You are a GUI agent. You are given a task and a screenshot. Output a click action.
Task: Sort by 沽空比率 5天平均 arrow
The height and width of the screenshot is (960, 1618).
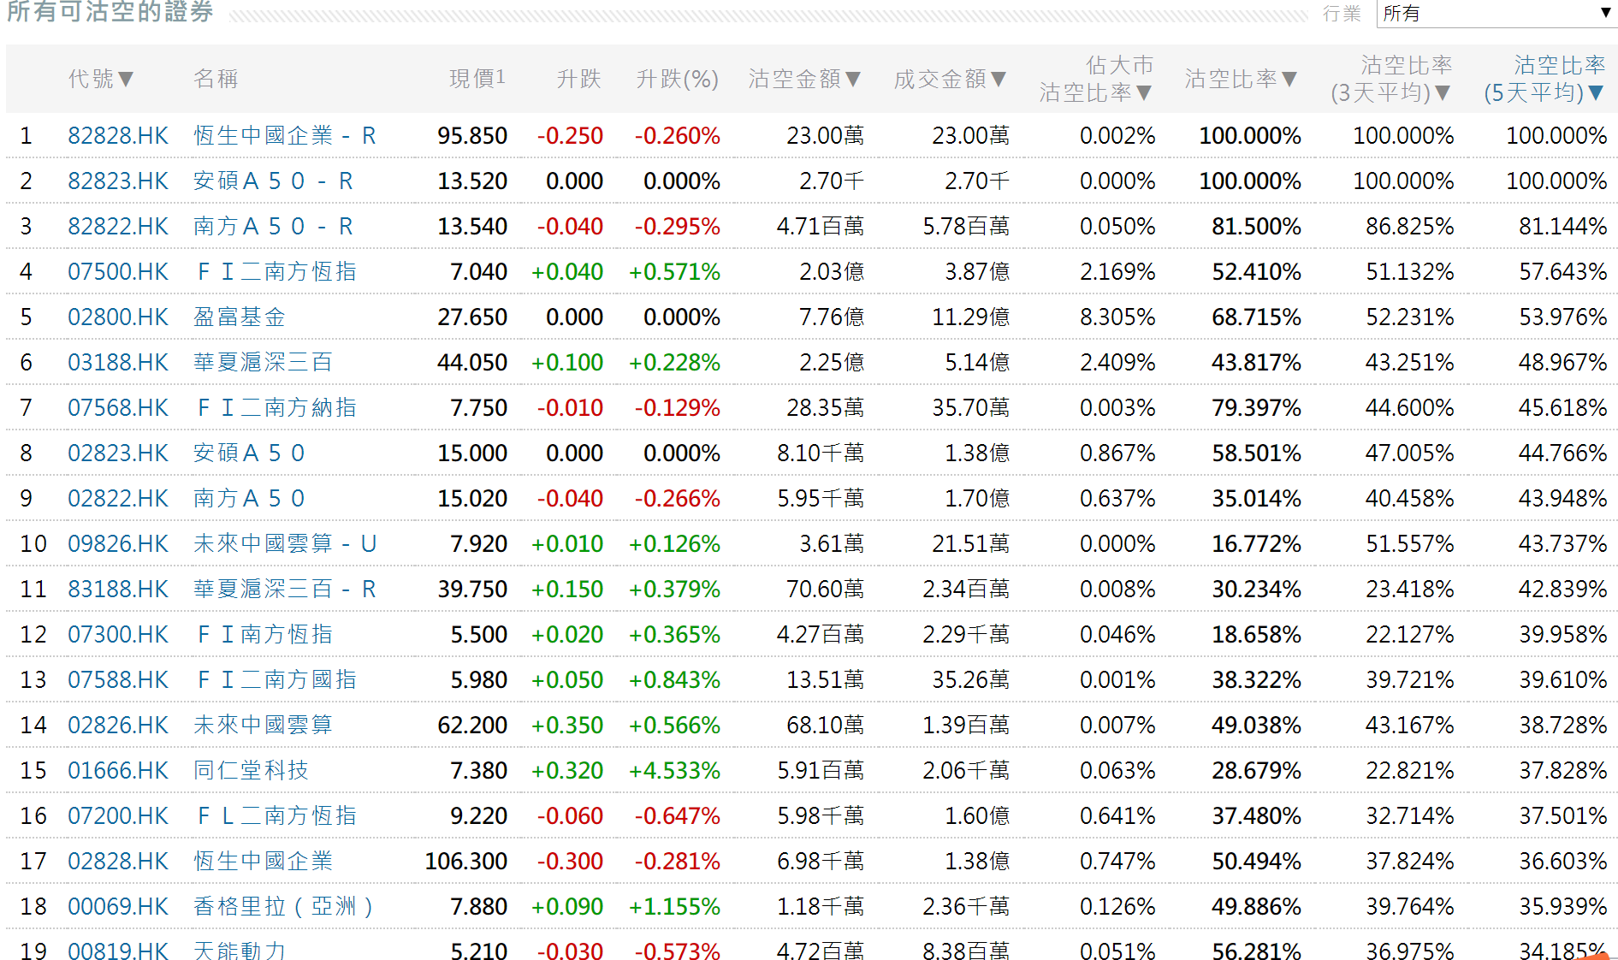[x=1595, y=93]
